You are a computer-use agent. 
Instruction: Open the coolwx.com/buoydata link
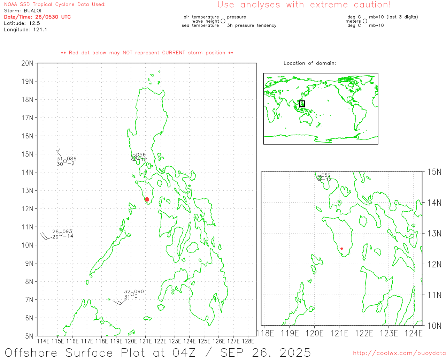click(399, 353)
